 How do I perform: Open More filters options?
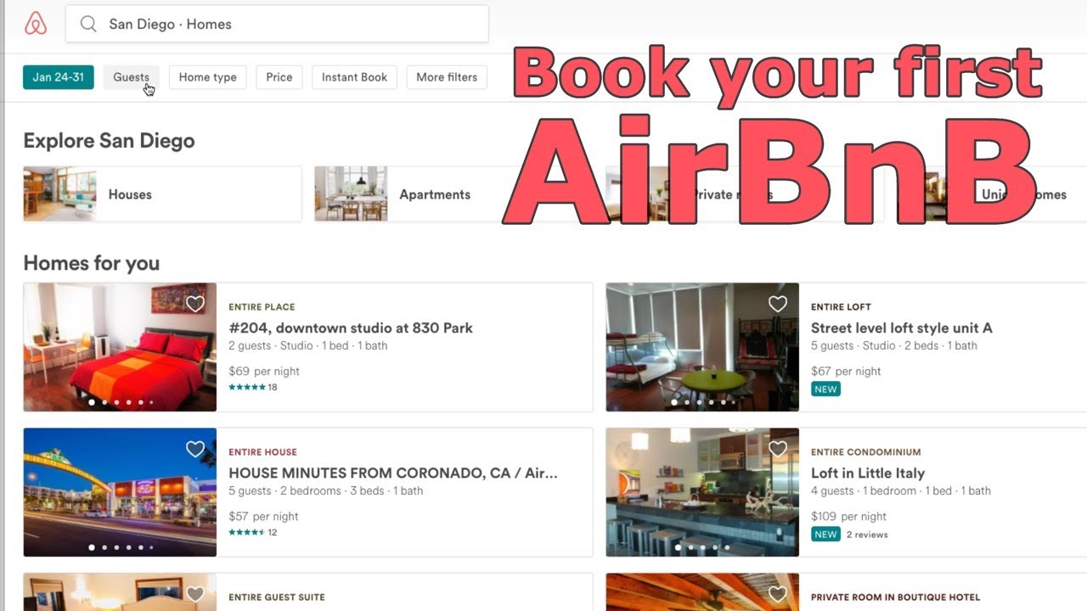tap(447, 77)
